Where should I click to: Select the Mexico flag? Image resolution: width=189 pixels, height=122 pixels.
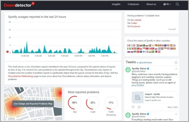point(162,46)
